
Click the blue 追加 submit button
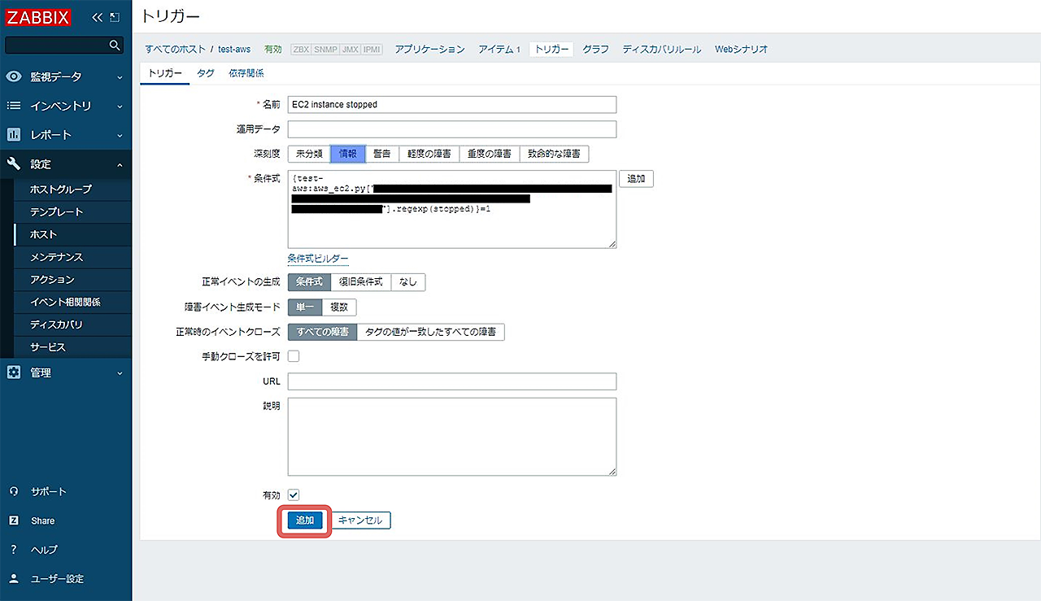pyautogui.click(x=305, y=520)
